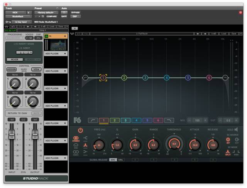Go to previous StudioRack preset arrow

(28, 27)
